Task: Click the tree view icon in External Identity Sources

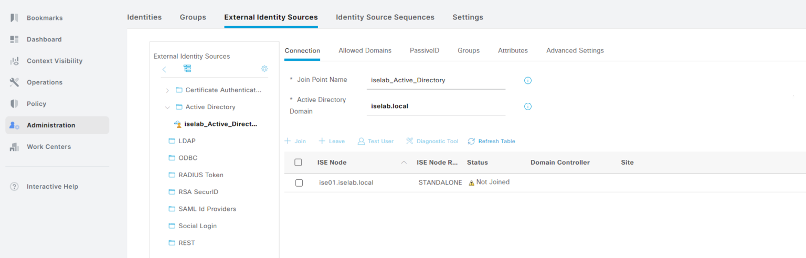Action: click(x=187, y=69)
